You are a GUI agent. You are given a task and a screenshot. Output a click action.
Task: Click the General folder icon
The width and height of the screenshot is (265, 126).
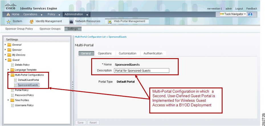[x=9, y=45]
